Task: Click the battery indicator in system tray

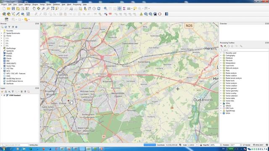Action: coord(231,149)
